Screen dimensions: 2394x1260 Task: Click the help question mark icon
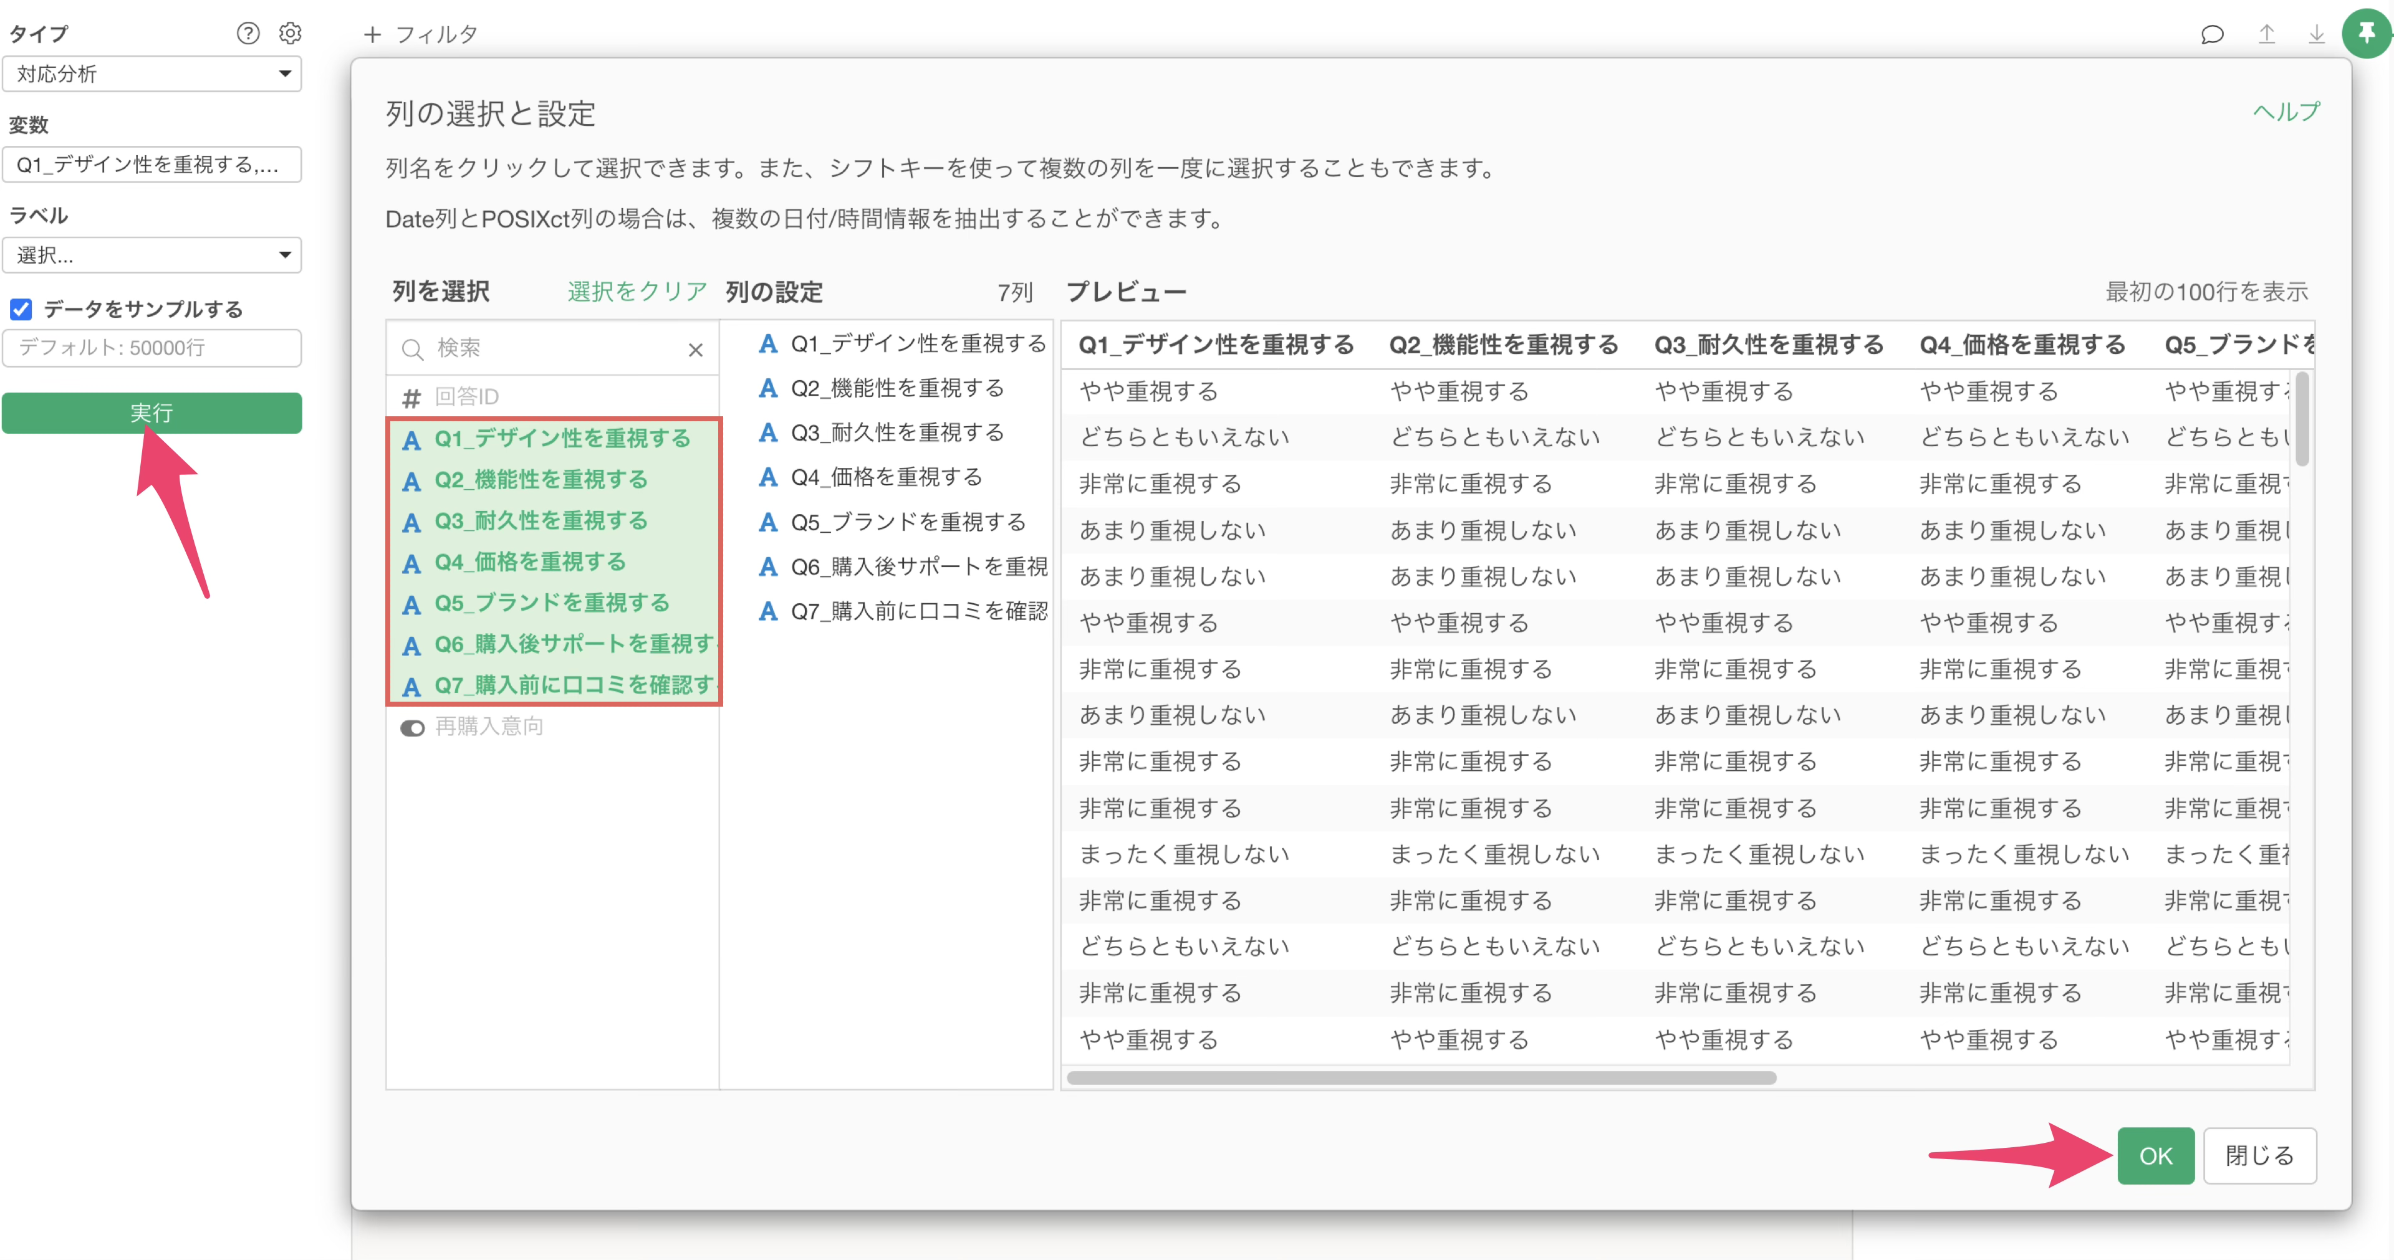[x=248, y=34]
